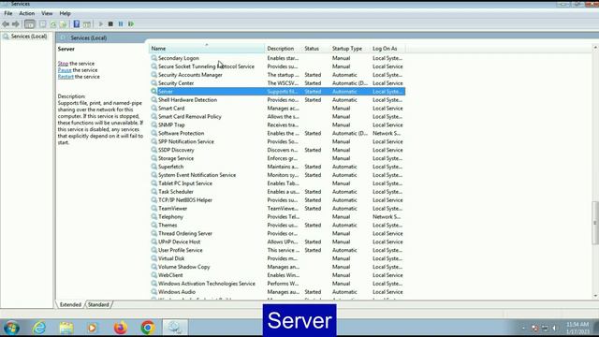Image resolution: width=599 pixels, height=337 pixels.
Task: Click the vertical scrollbar thumb in services list
Action: pyautogui.click(x=595, y=223)
